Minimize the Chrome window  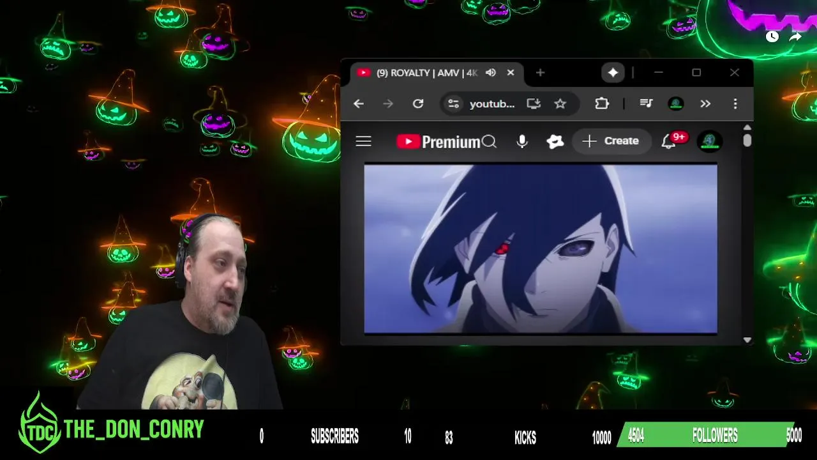pos(659,73)
